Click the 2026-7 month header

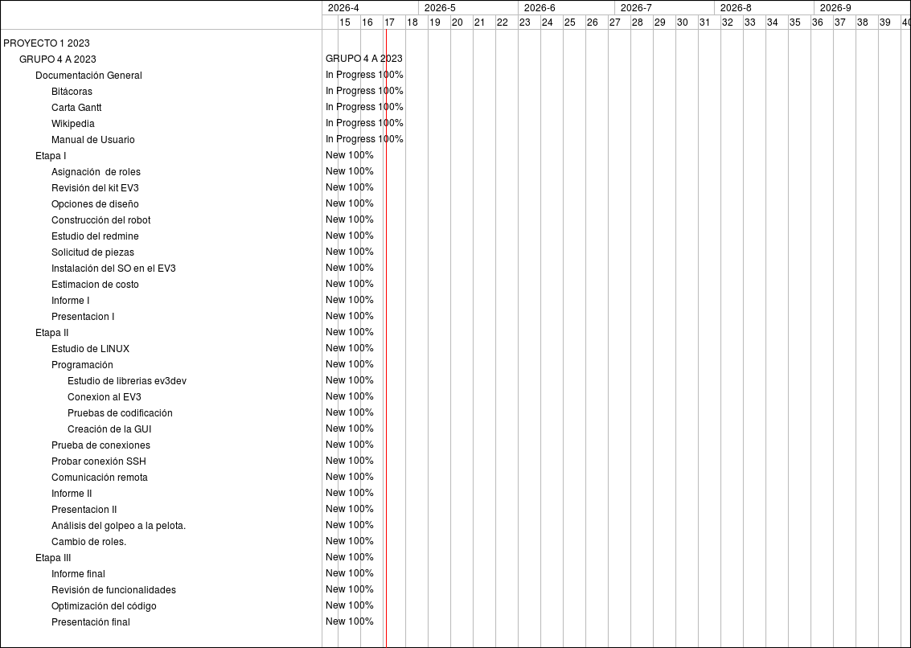coord(636,8)
